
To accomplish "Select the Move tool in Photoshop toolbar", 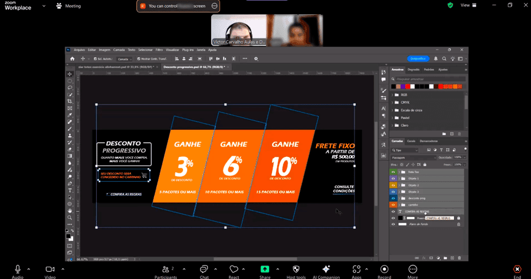I will click(70, 74).
